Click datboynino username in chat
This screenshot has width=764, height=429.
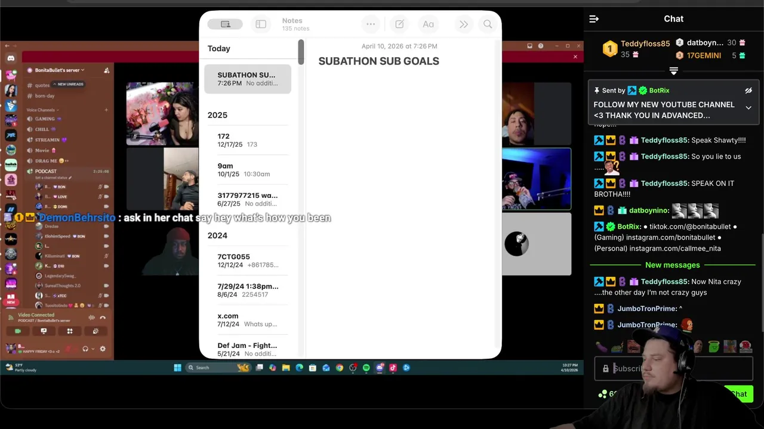648,210
